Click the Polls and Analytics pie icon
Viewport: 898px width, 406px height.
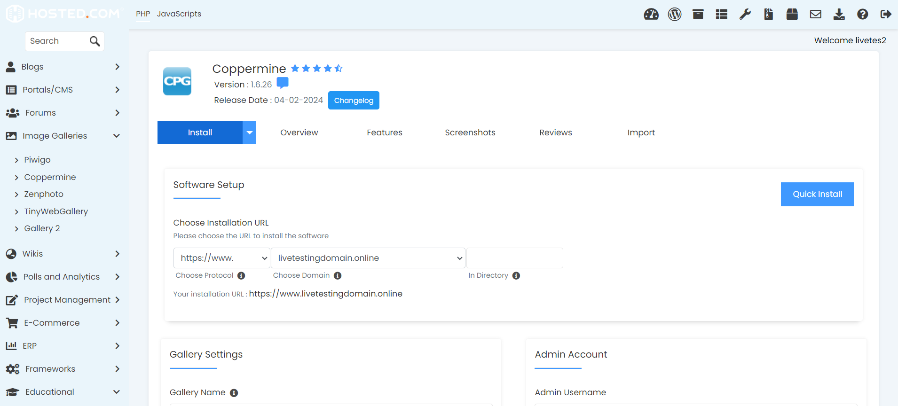click(x=12, y=277)
